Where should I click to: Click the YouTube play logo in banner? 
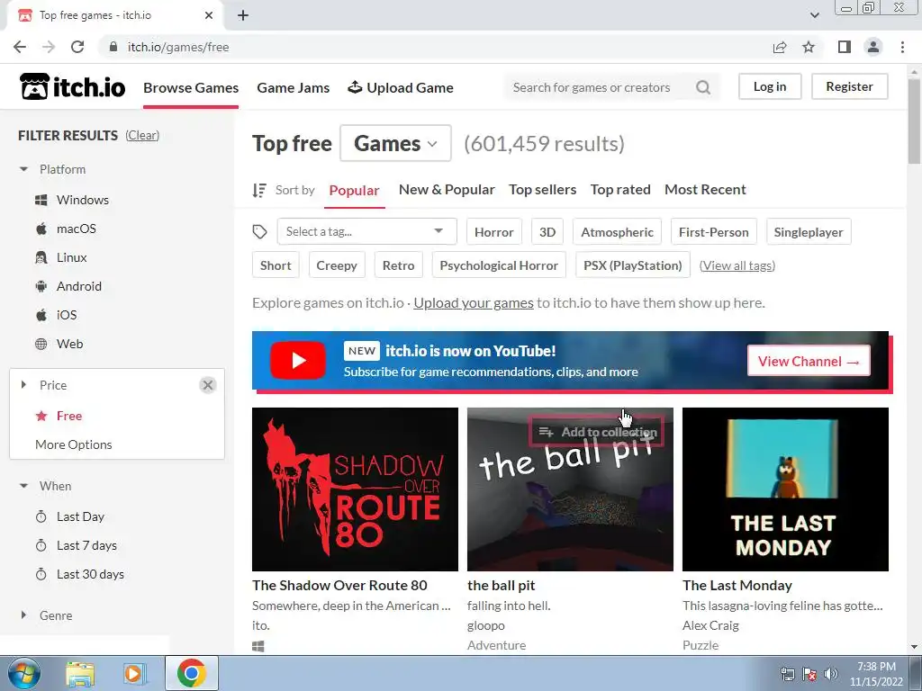click(298, 360)
